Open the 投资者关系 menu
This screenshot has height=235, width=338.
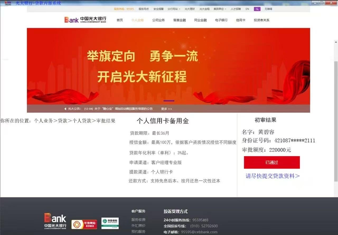click(x=261, y=20)
